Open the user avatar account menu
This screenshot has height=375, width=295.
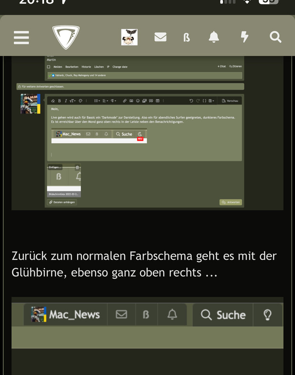coord(129,37)
